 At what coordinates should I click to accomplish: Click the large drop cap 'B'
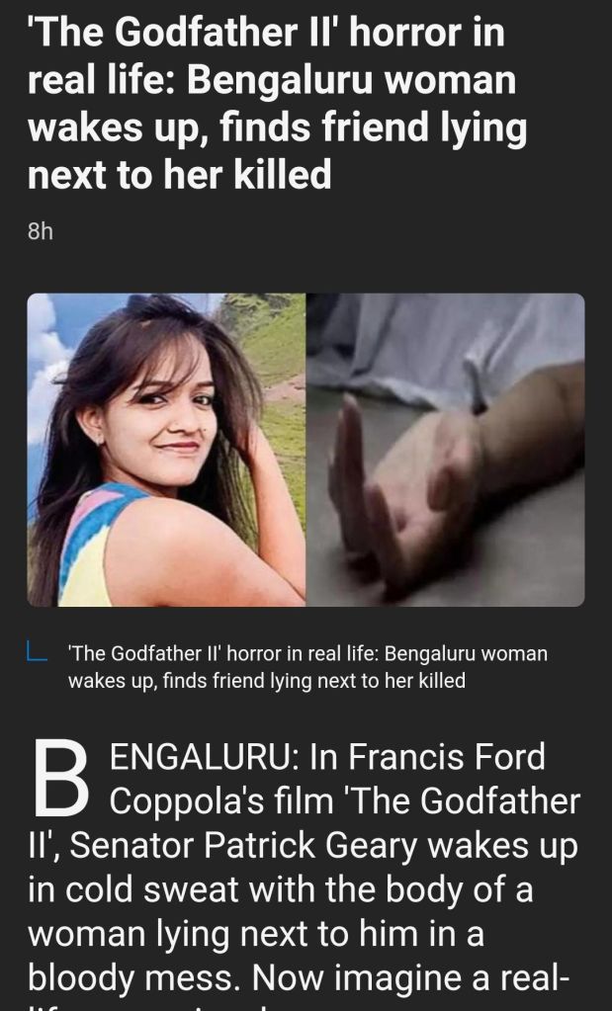click(x=60, y=778)
